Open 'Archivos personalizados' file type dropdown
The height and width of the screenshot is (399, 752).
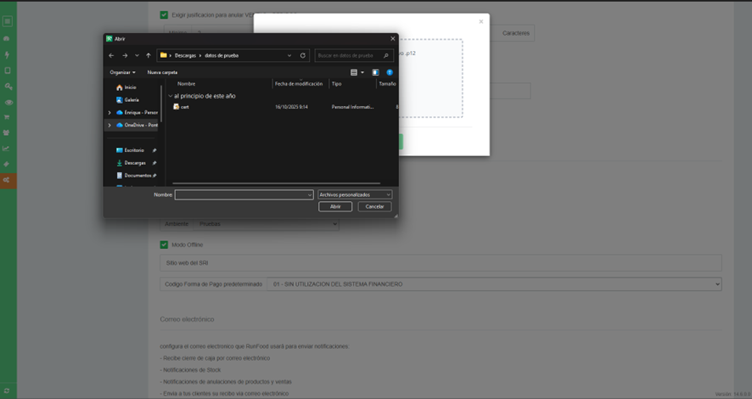(x=355, y=194)
